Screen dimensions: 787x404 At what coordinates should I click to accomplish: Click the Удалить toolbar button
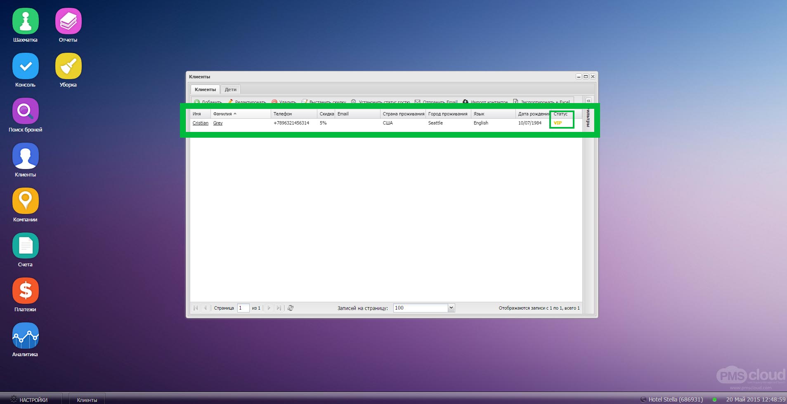284,102
